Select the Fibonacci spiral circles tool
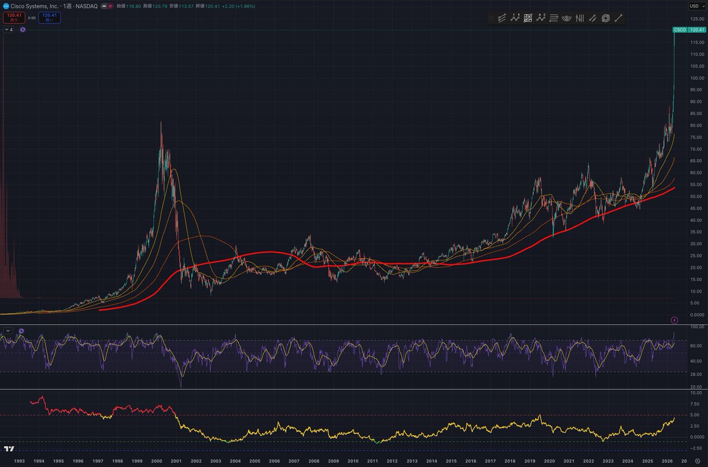708x467 pixels. point(605,18)
